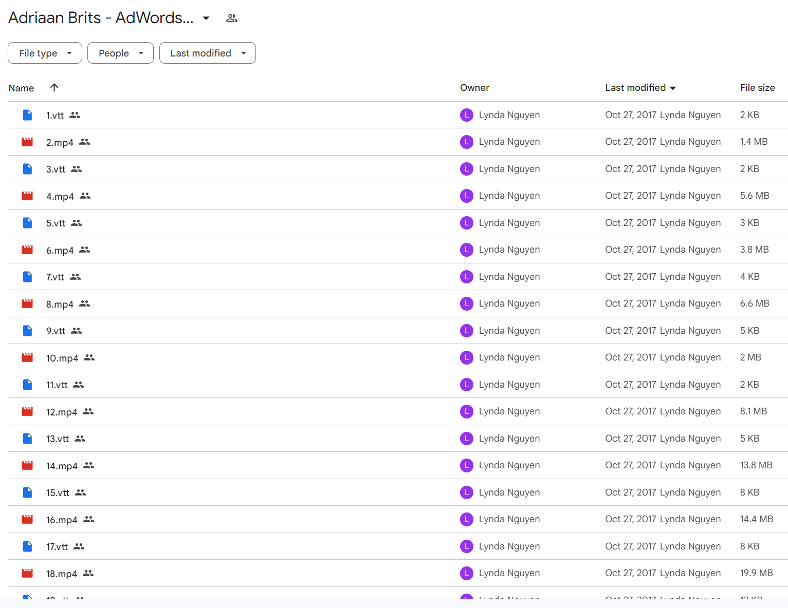The width and height of the screenshot is (788, 608).
Task: Click the red video icon for 16.mp4
Action: [27, 519]
